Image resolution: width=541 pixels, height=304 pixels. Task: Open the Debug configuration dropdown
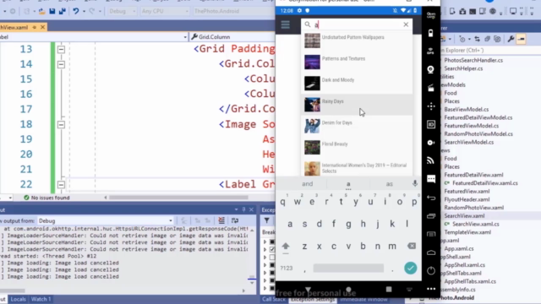(122, 11)
